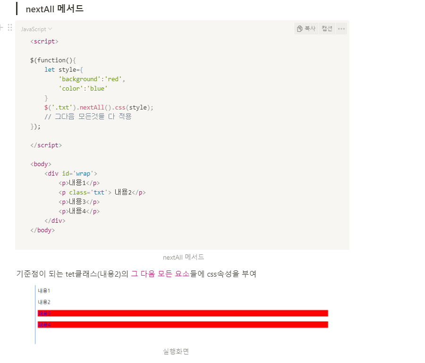
Task: Click the 캡션 caption button
Action: 327,28
